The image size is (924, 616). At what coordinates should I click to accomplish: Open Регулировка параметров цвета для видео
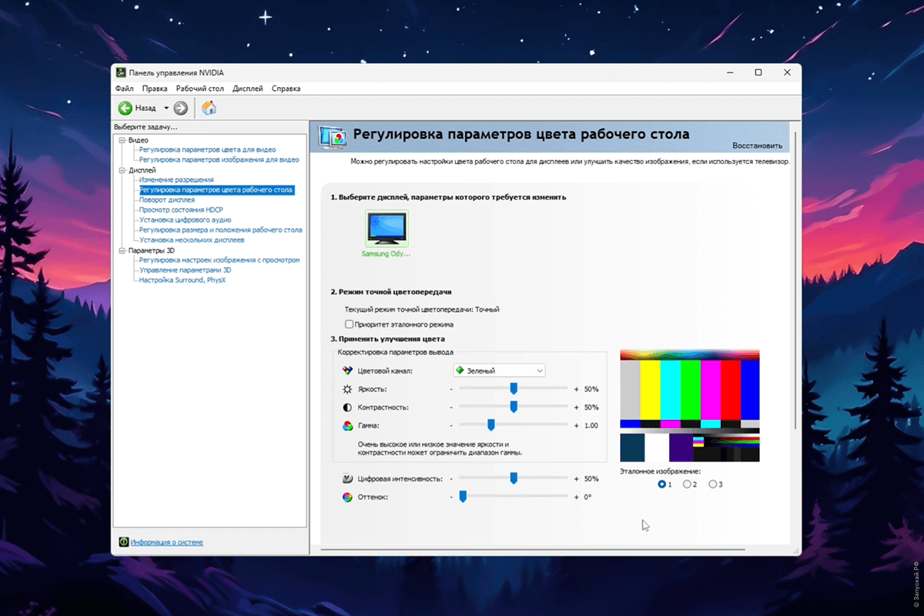click(x=207, y=149)
